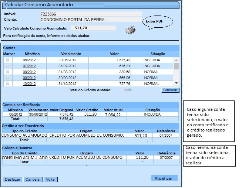Image resolution: width=252 pixels, height=188 pixels.
Task: Click the Cancelar button
Action: [33, 180]
